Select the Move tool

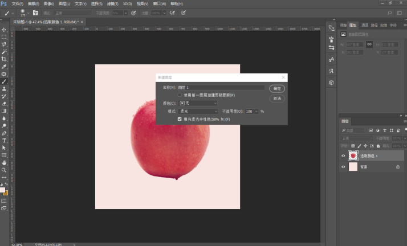(x=4, y=30)
